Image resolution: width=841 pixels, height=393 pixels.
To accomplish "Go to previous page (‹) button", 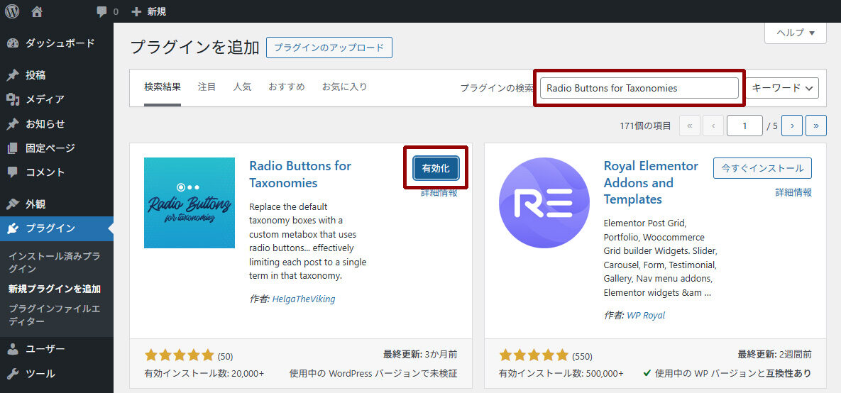I will pyautogui.click(x=713, y=126).
